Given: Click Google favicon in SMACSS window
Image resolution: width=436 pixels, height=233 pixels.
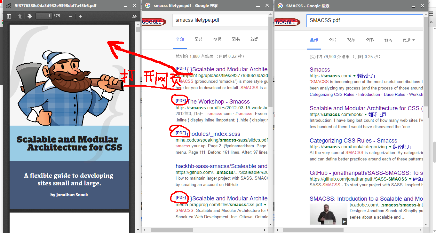Looking at the screenshot, I should [x=280, y=6].
